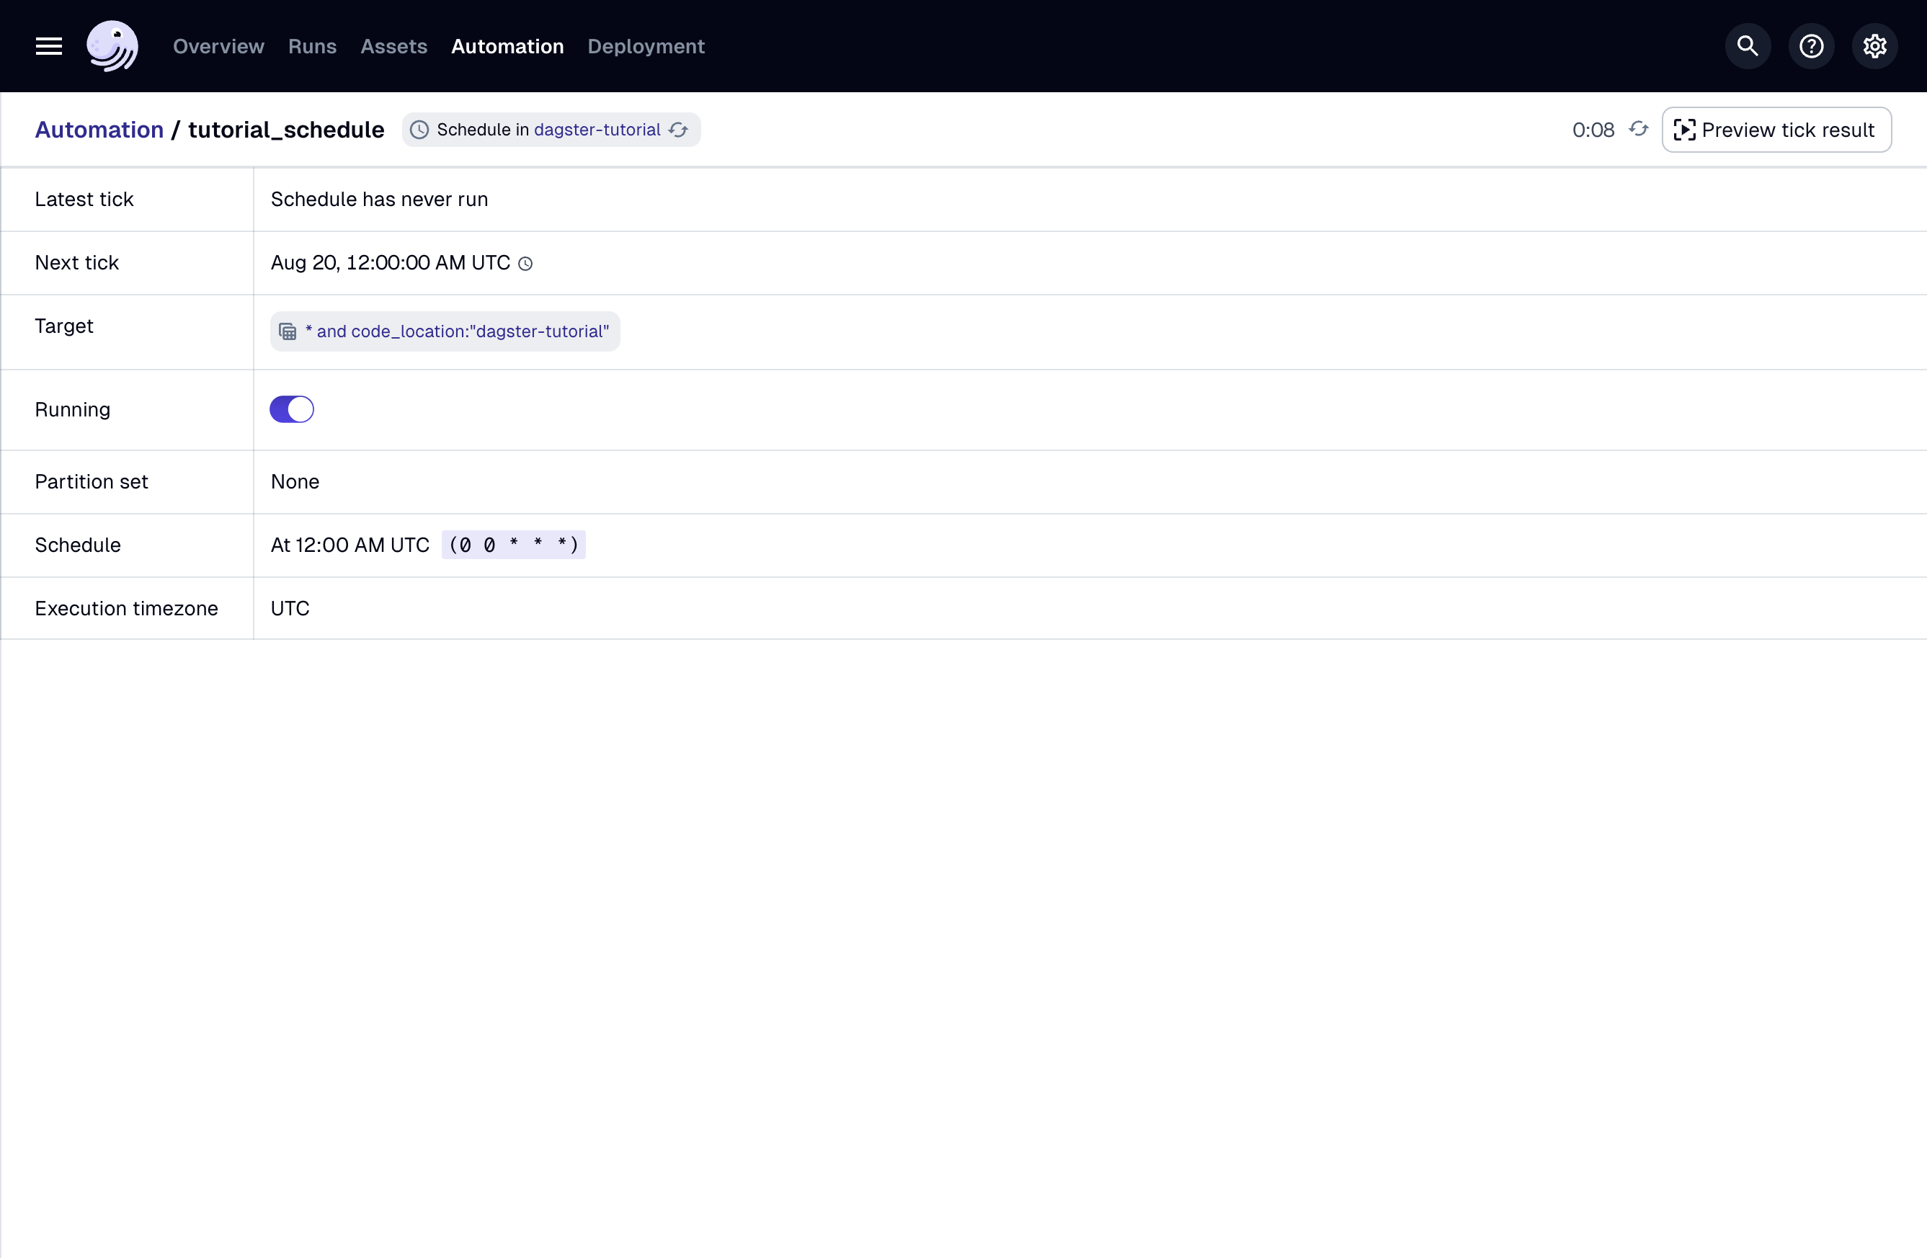
Task: Toggle the Running schedule switch off
Action: [x=291, y=410]
